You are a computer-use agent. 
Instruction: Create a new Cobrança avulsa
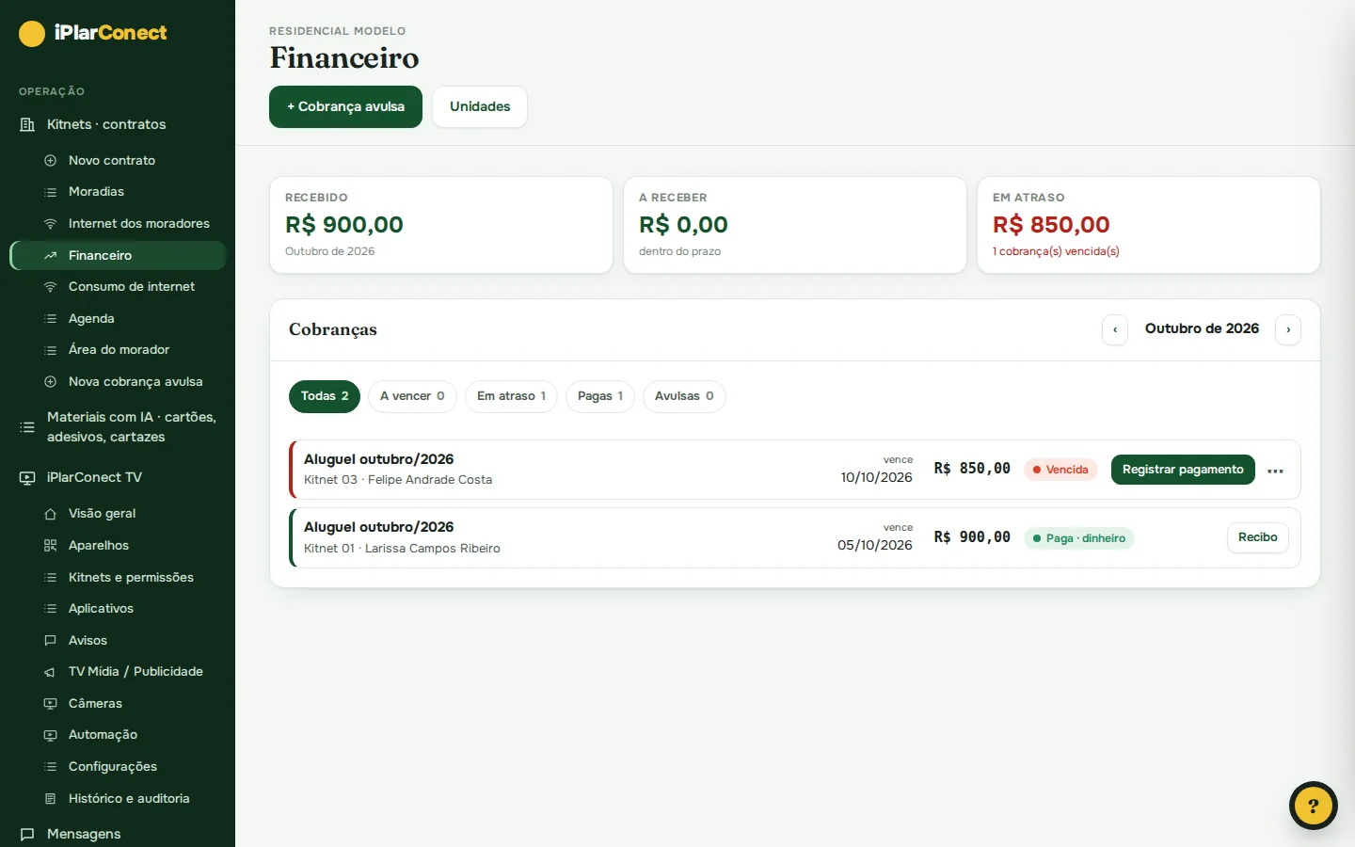click(x=345, y=106)
